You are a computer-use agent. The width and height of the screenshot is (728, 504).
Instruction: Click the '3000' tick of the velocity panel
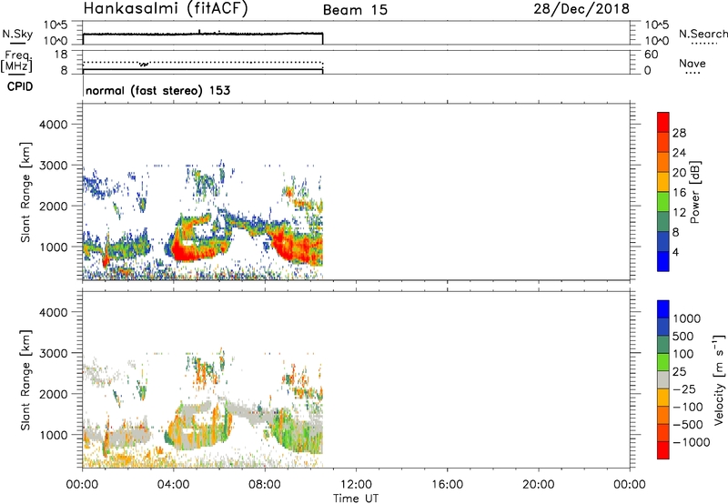click(54, 353)
